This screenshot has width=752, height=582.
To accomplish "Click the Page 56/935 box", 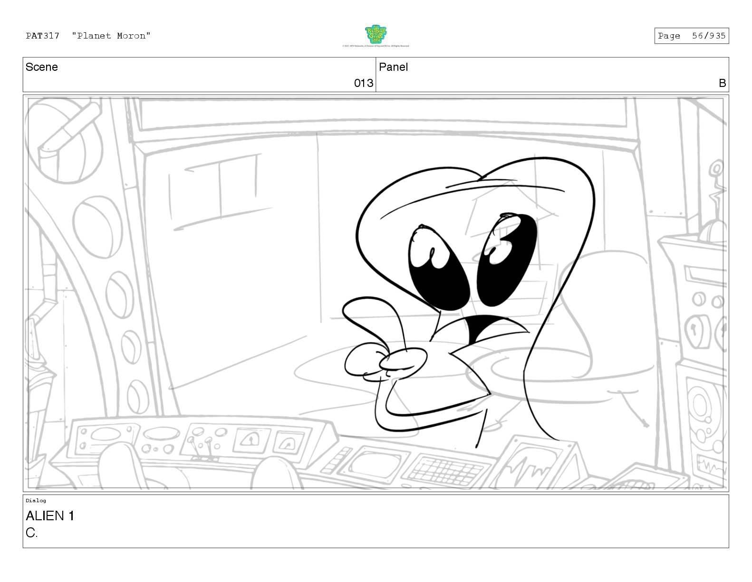I will tap(692, 36).
